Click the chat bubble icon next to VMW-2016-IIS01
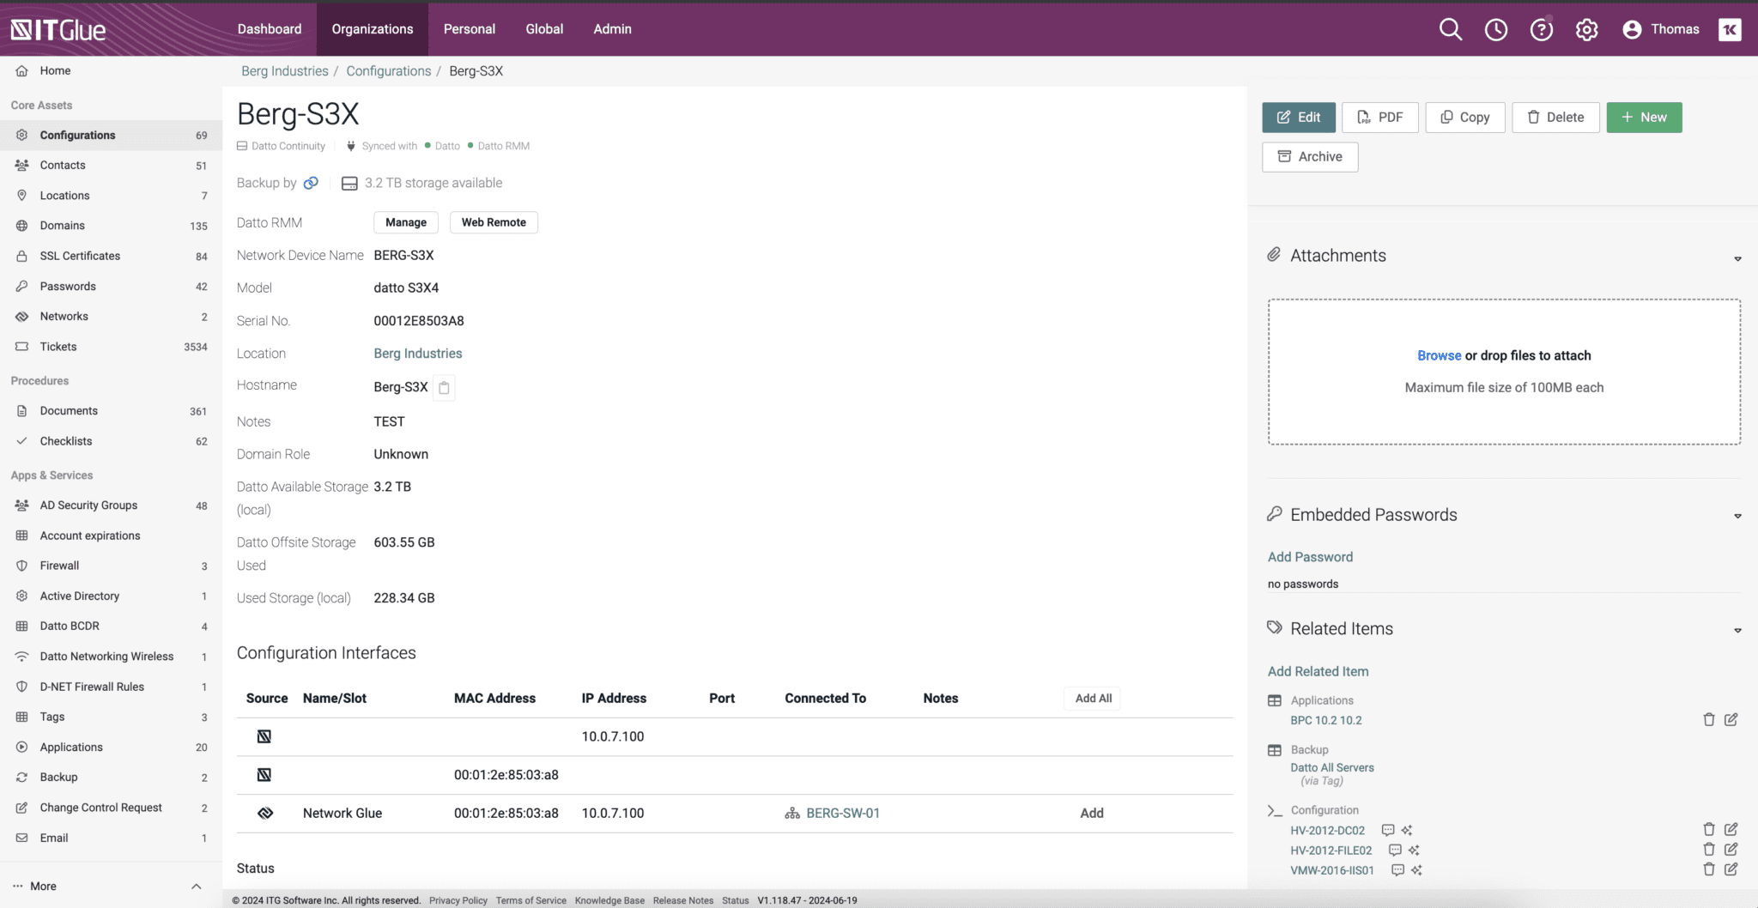 pos(1397,870)
